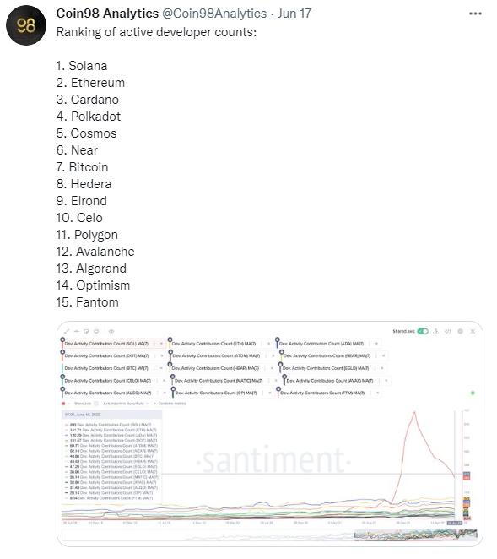Viewport: 497px width, 559px height.
Task: Open the Coin98 Analytics profile avatar
Action: 26,25
